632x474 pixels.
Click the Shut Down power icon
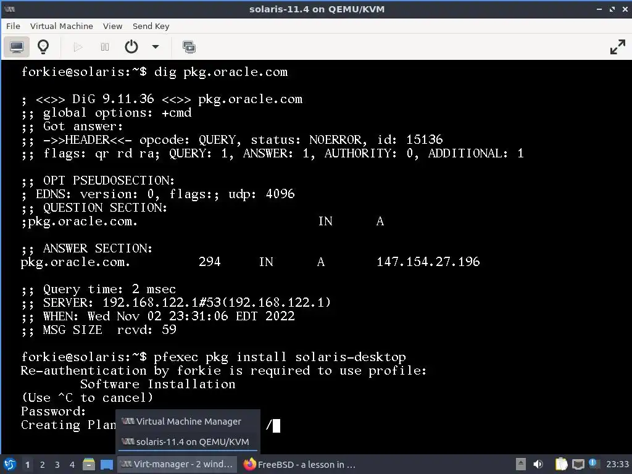[x=131, y=47]
